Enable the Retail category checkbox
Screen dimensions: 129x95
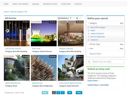[x=89, y=30]
